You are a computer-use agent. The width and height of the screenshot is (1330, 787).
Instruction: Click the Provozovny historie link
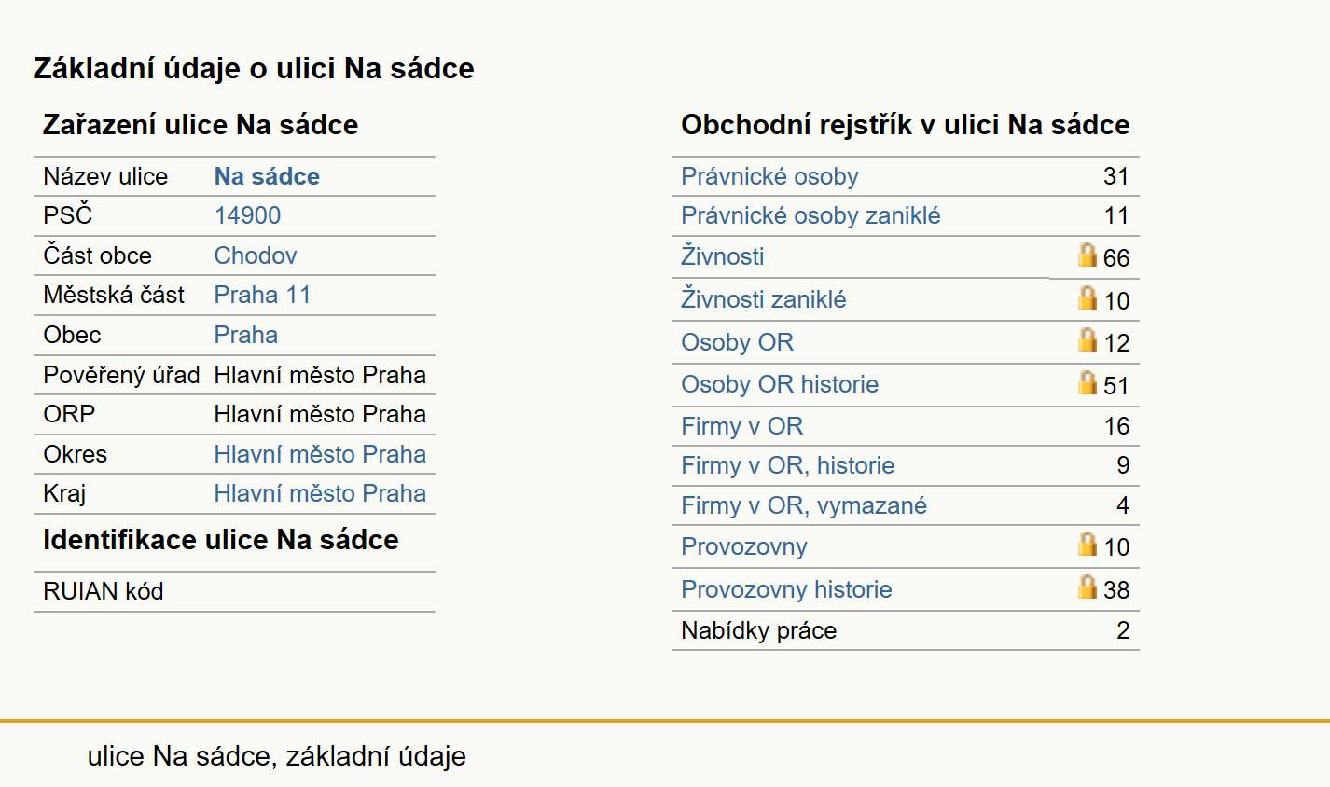[x=786, y=589]
